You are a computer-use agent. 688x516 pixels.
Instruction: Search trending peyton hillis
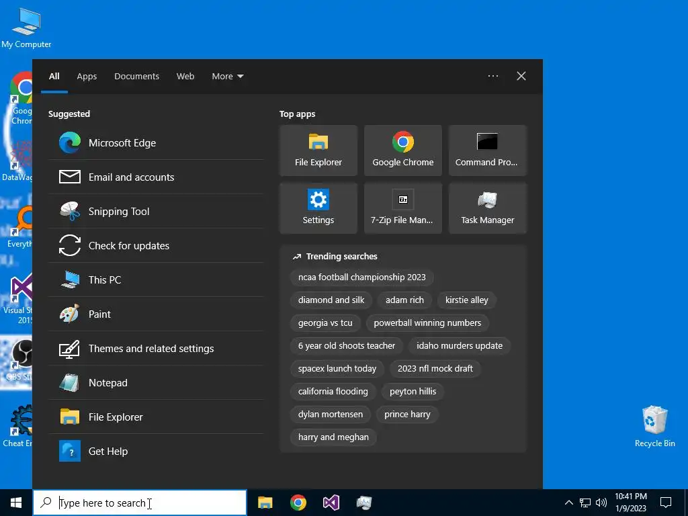click(413, 392)
